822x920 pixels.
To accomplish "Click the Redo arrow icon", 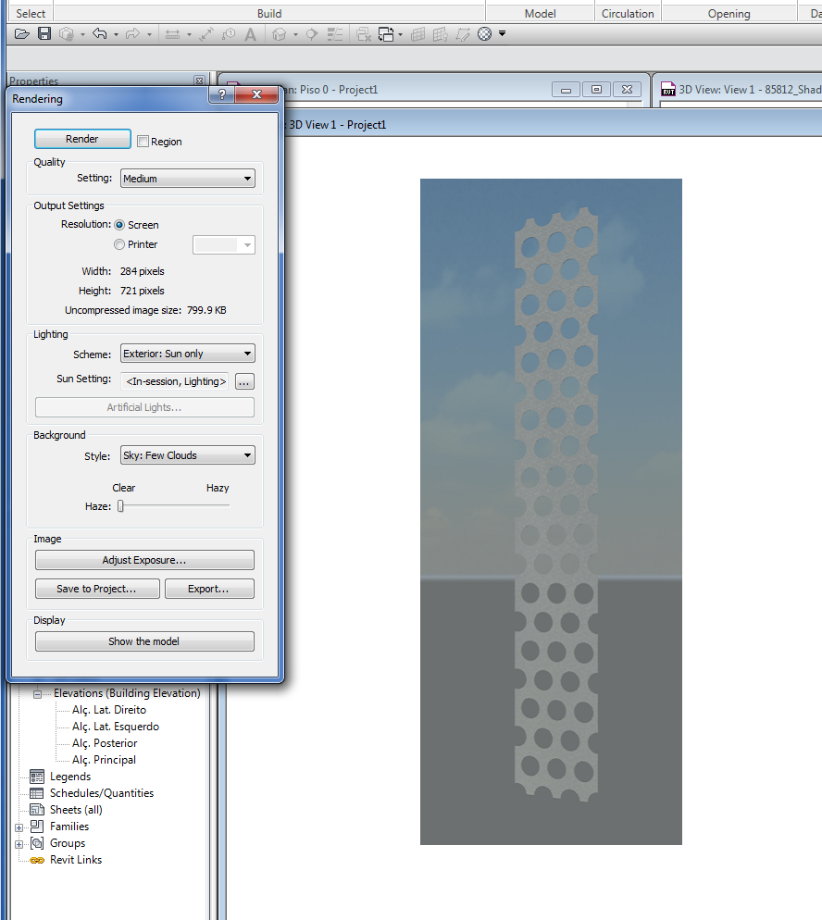I will point(133,34).
